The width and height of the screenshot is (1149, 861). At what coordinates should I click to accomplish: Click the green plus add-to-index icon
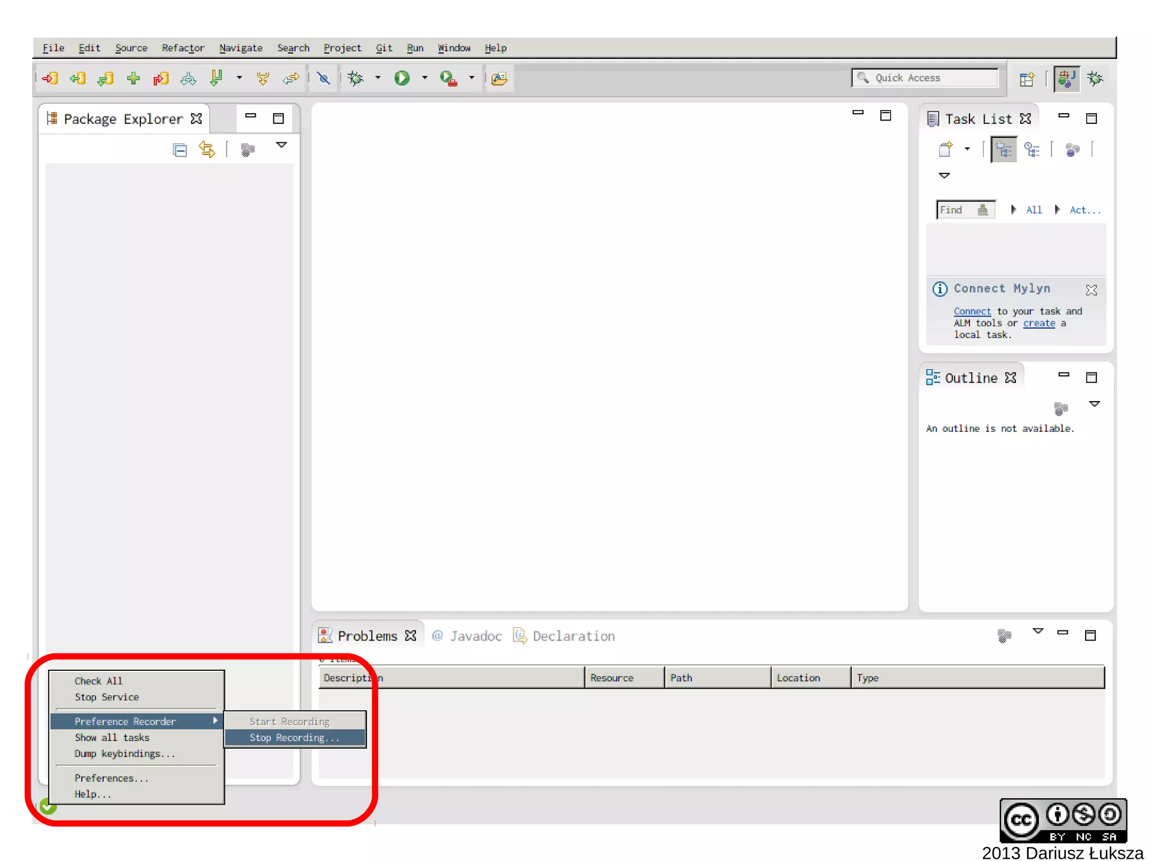tap(134, 78)
